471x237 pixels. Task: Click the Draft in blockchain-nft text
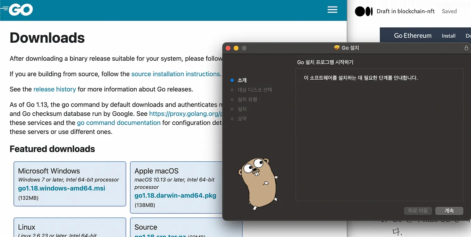405,11
